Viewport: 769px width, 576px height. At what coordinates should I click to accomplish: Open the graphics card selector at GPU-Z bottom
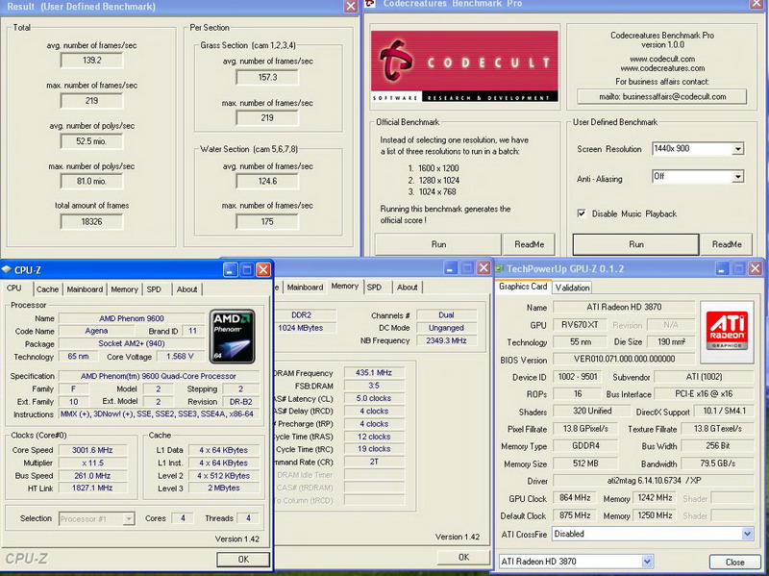point(646,562)
